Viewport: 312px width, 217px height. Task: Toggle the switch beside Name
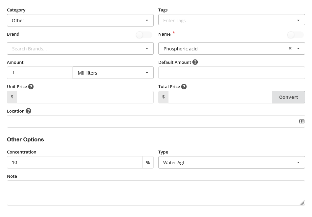(295, 35)
